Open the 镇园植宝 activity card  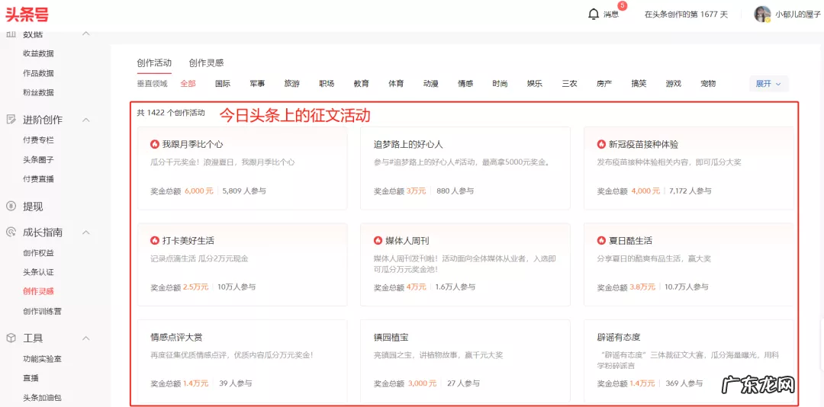[x=465, y=361]
